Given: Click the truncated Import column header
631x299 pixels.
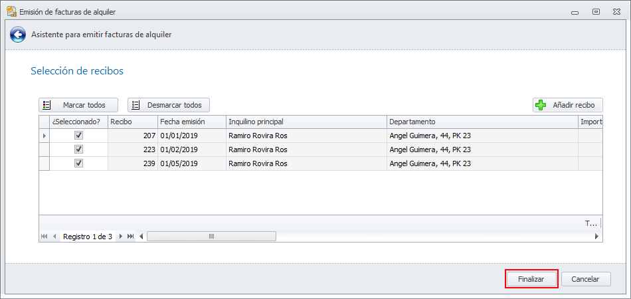Looking at the screenshot, I should [590, 122].
